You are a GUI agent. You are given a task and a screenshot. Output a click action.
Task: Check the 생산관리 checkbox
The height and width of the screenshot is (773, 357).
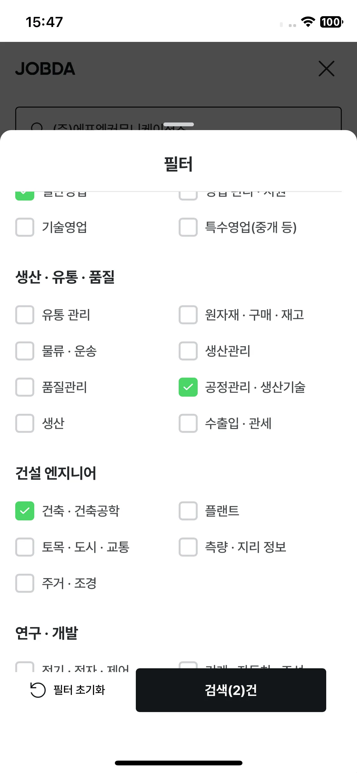(188, 351)
